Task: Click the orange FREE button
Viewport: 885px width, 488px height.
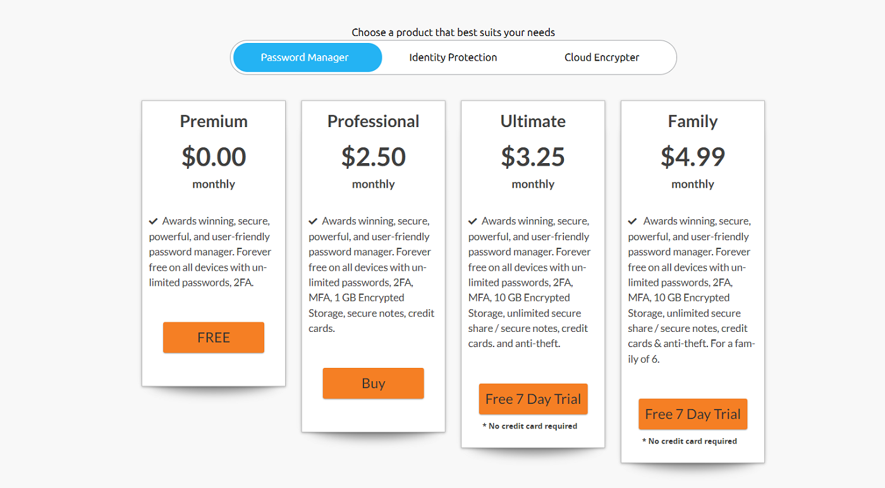Action: [x=214, y=338]
